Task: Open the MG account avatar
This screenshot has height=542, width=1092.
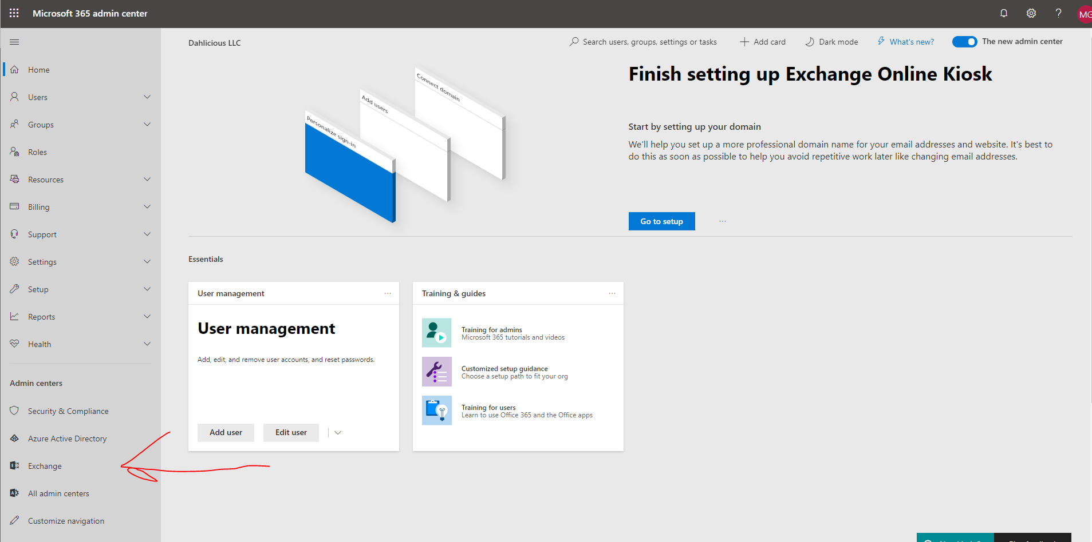Action: [x=1085, y=14]
